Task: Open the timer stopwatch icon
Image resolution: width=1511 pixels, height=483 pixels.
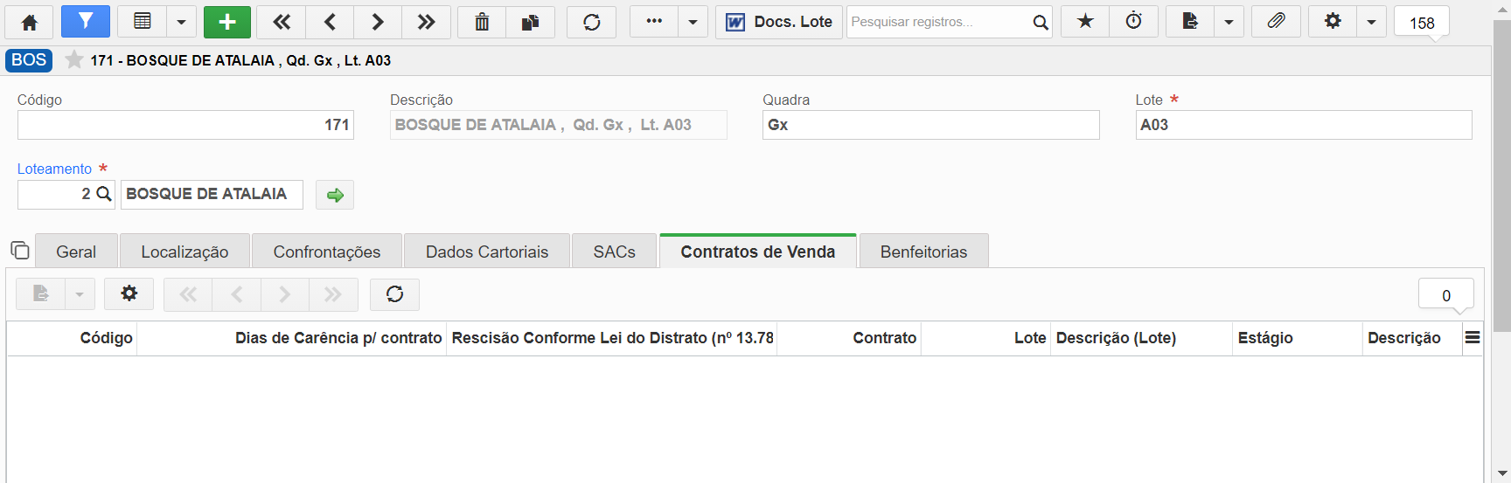Action: tap(1133, 22)
